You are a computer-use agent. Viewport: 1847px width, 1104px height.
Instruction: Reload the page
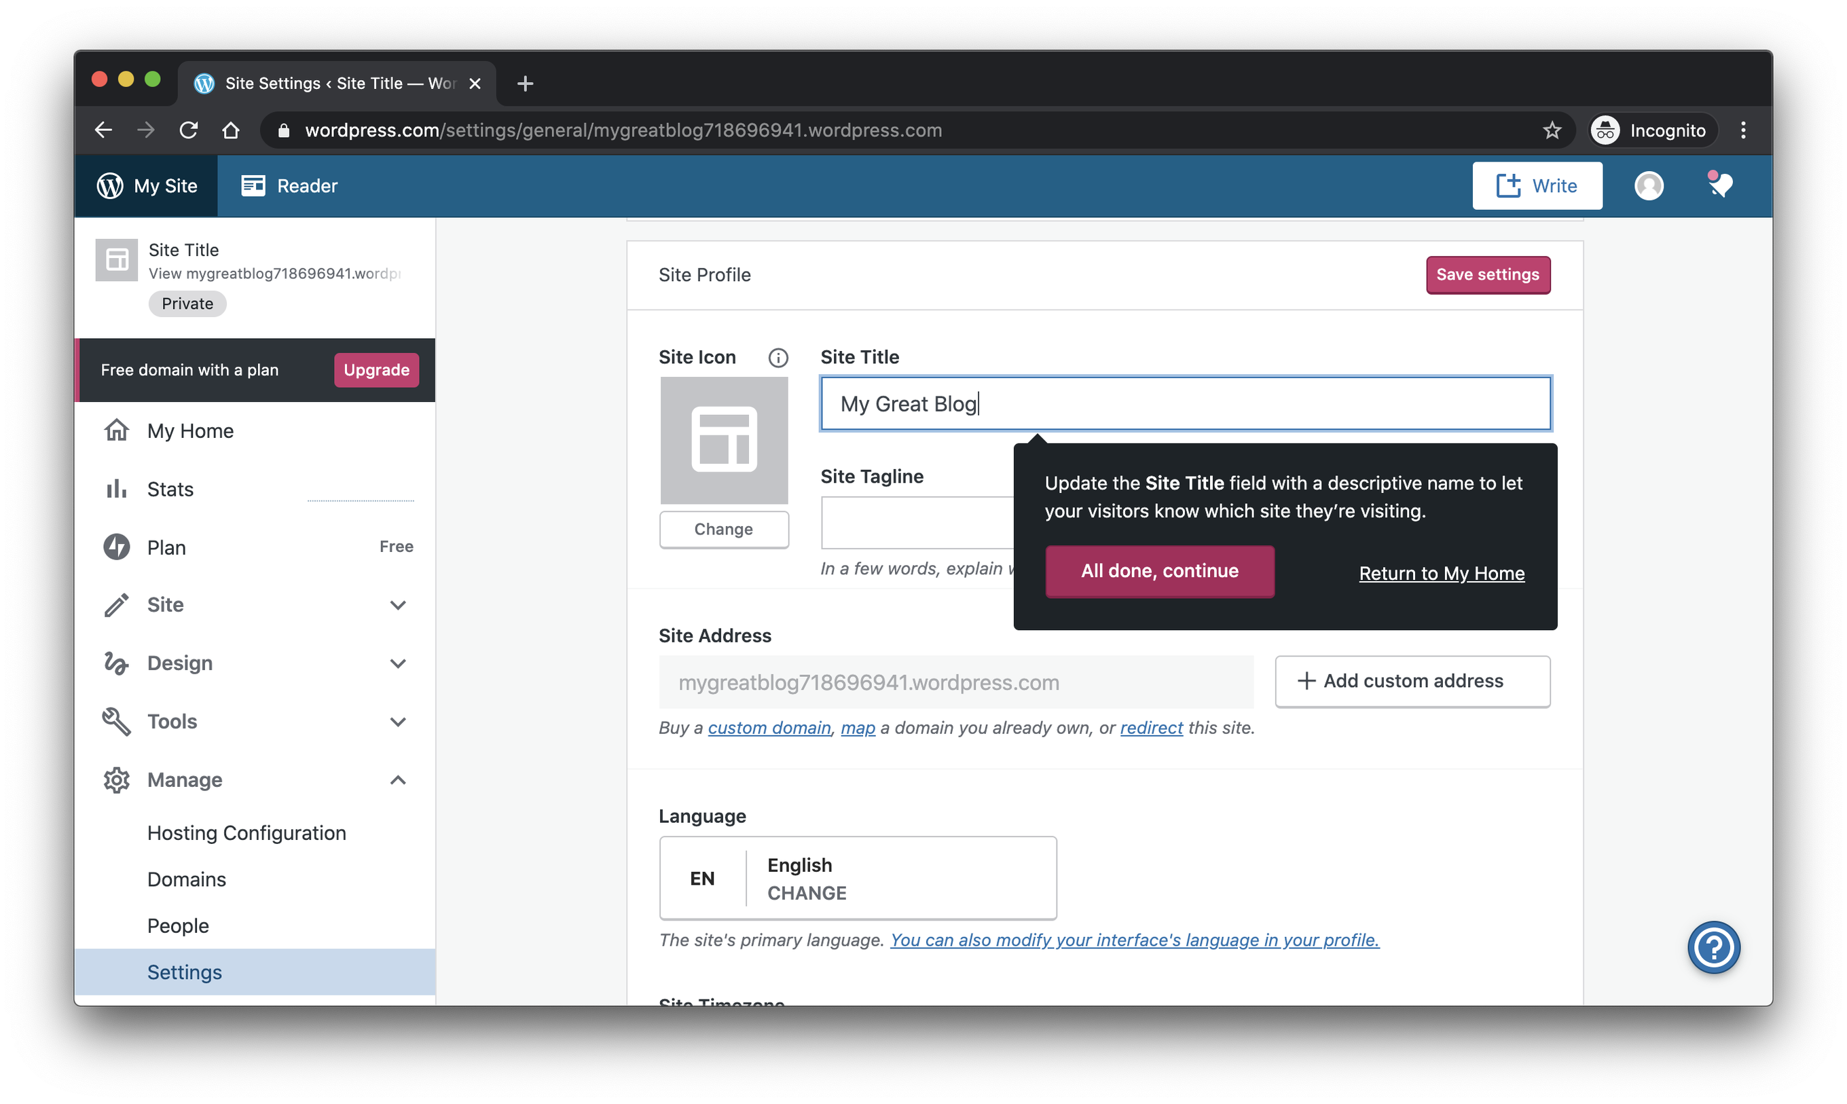[x=188, y=130]
